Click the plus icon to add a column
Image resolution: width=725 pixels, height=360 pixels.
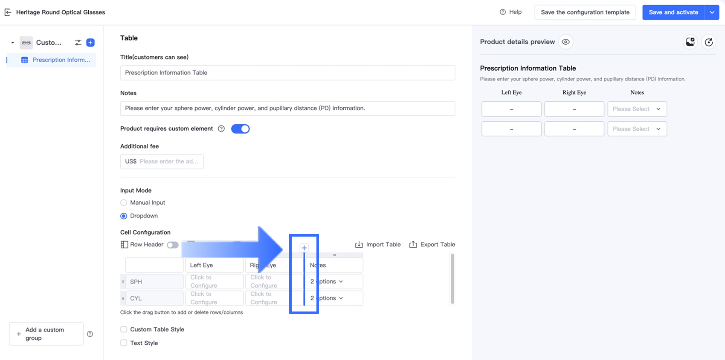click(304, 248)
